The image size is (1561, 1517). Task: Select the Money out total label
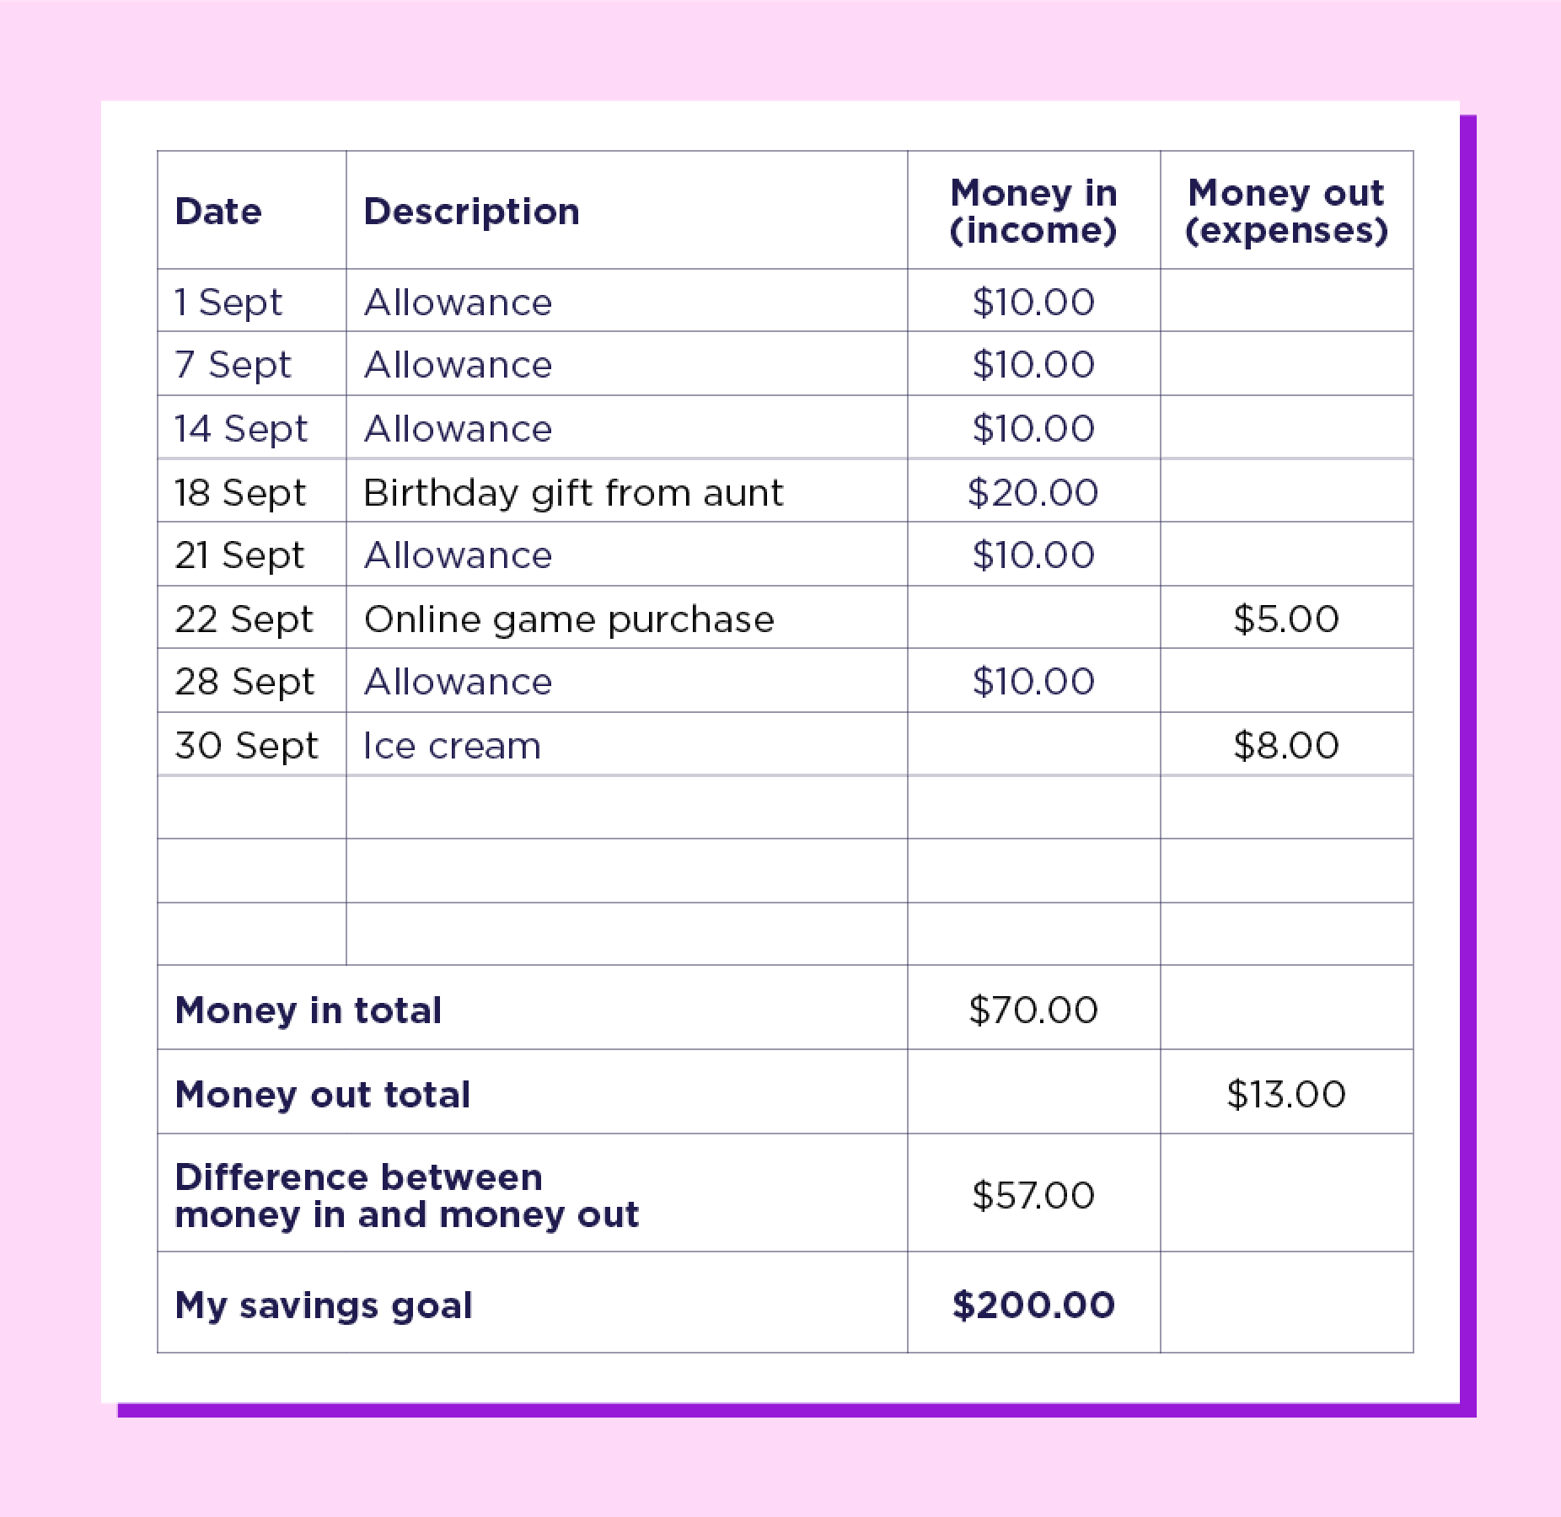(323, 1094)
